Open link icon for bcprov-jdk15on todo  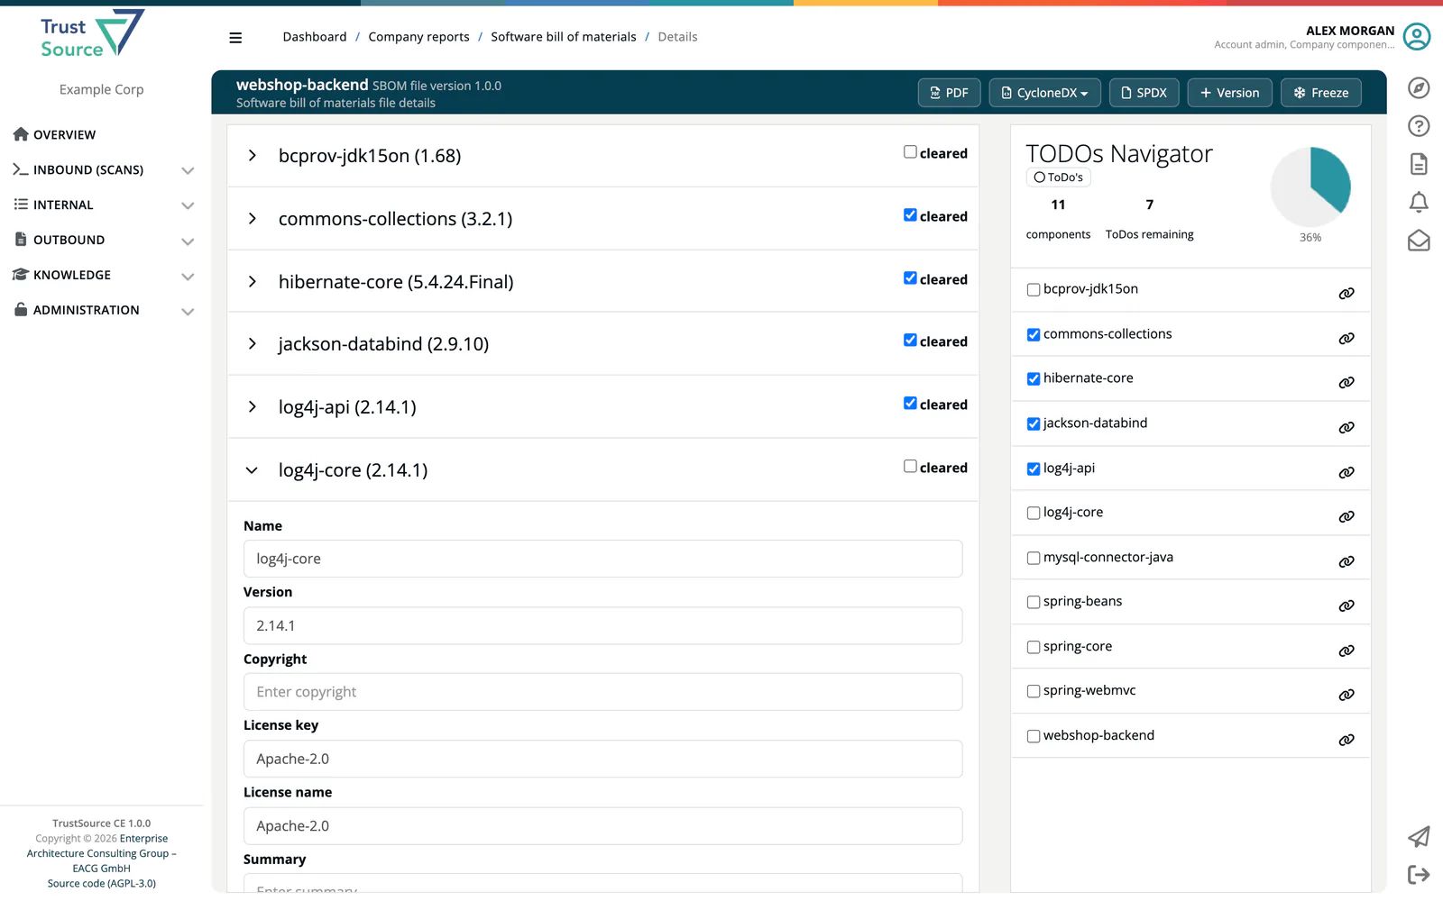(x=1346, y=294)
